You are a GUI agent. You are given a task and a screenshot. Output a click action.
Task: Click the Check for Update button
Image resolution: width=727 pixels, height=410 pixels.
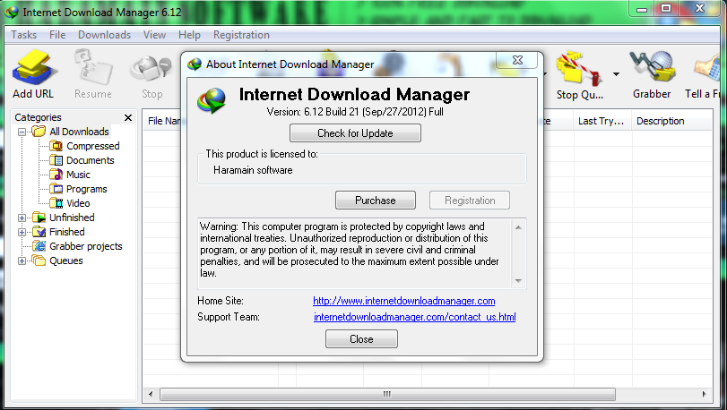coord(355,133)
